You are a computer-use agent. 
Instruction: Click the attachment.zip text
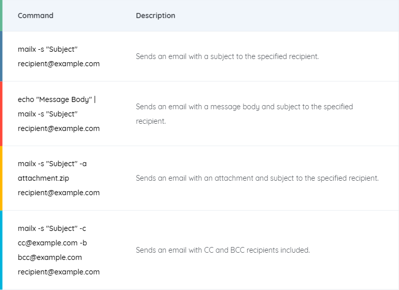pyautogui.click(x=43, y=178)
